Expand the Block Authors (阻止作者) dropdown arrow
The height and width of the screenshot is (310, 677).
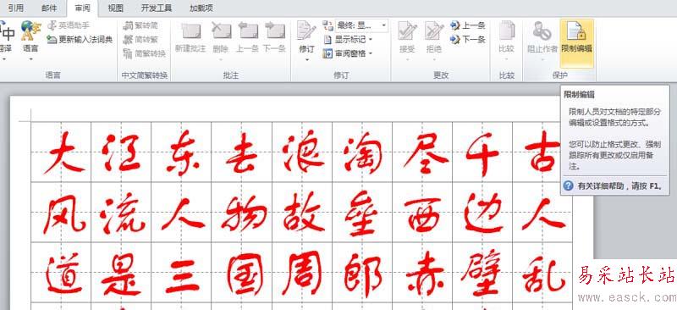click(x=542, y=59)
